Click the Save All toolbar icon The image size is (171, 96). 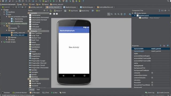3,1
